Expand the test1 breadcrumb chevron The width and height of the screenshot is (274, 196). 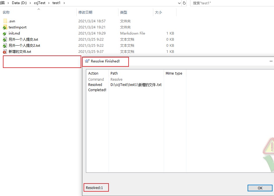[x=64, y=3]
